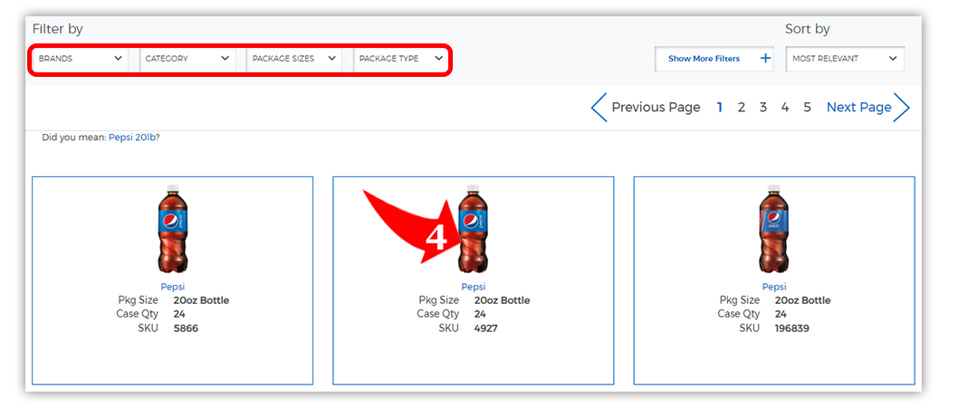The width and height of the screenshot is (978, 407).
Task: Select the SKU value 5866
Action: (186, 327)
